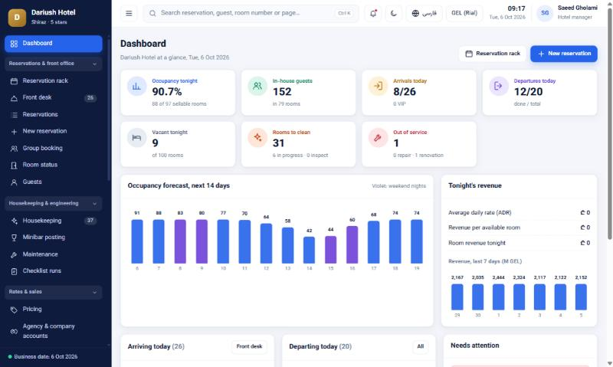Click the Vacant tonight bed icon
The image size is (613, 367).
(x=136, y=138)
